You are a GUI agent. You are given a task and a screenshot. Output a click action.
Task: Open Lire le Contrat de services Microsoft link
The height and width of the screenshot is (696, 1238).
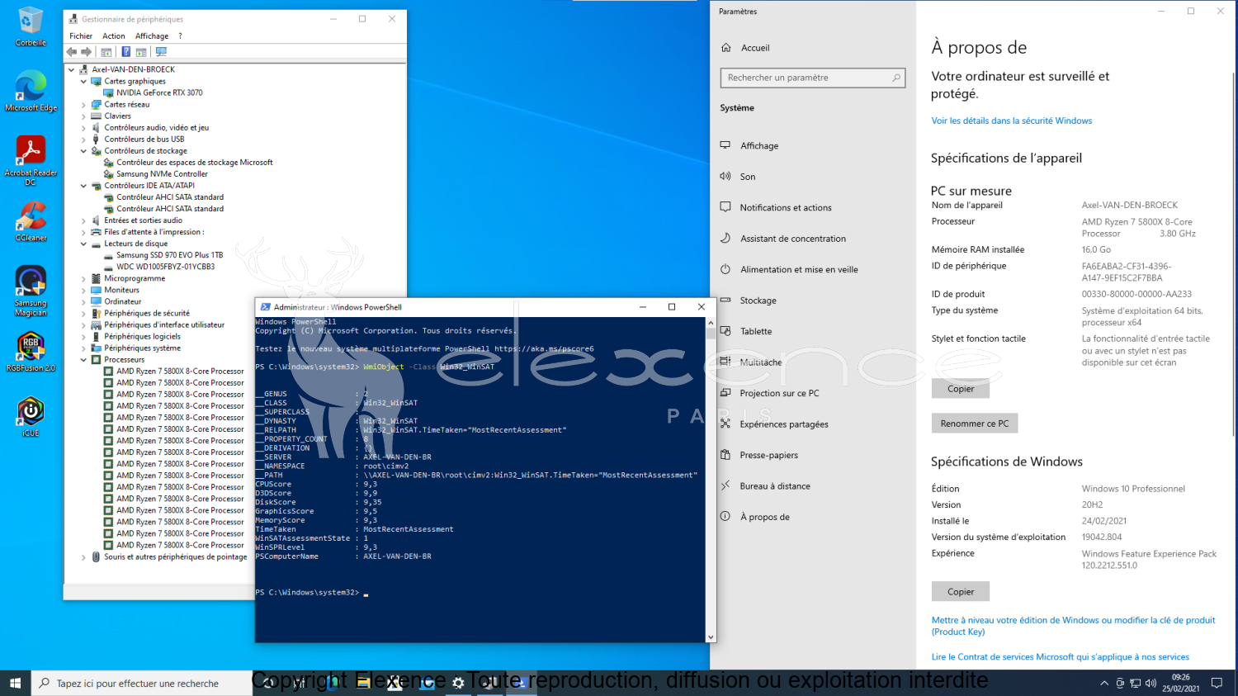(x=1060, y=657)
